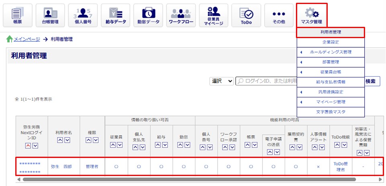This screenshot has height=186, width=386.
Task: Click the ToDo toolbar icon
Action: coord(246,15)
